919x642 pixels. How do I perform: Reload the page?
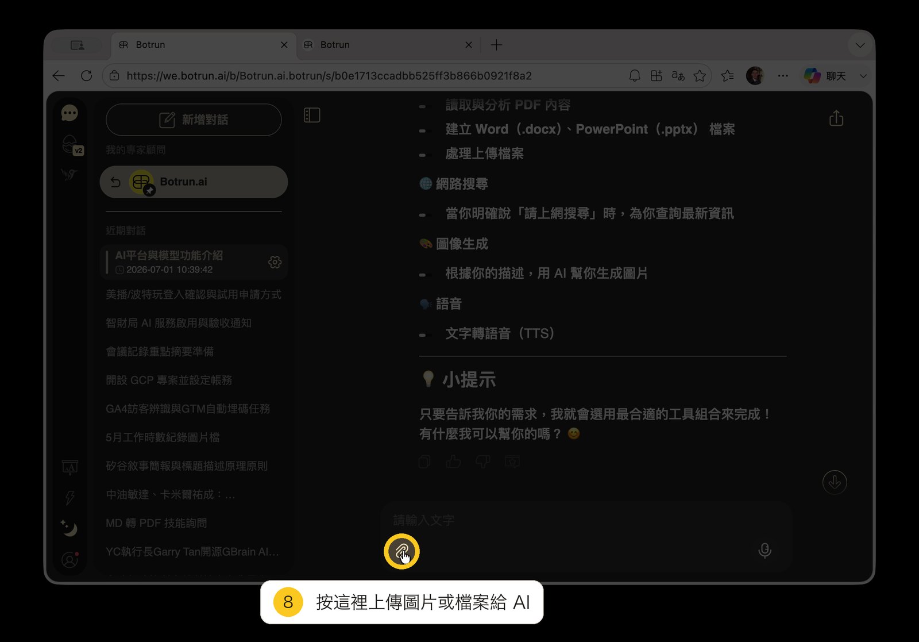tap(87, 76)
